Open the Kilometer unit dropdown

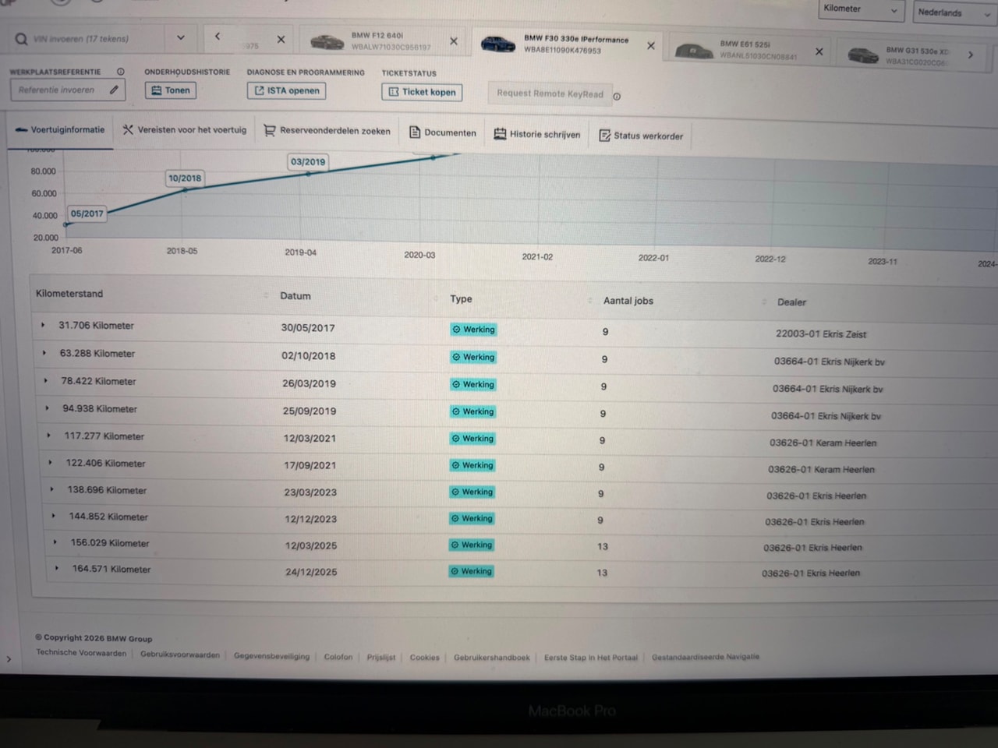click(862, 9)
